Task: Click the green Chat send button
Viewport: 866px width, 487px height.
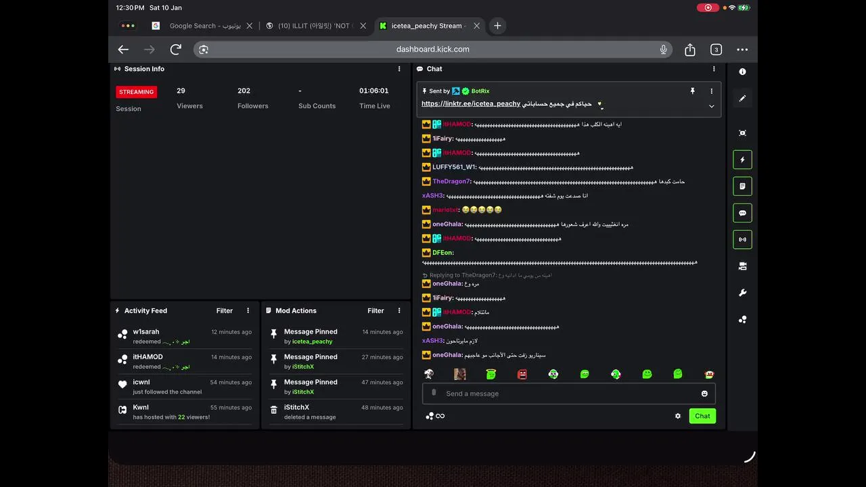Action: [702, 416]
